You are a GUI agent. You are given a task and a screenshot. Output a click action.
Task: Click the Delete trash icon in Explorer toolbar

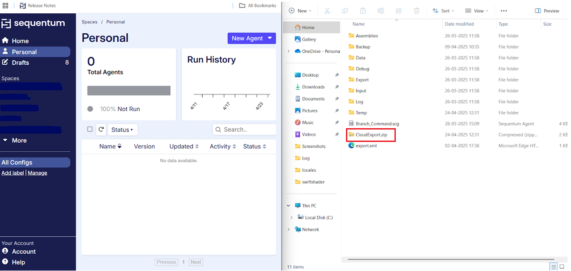(x=416, y=11)
